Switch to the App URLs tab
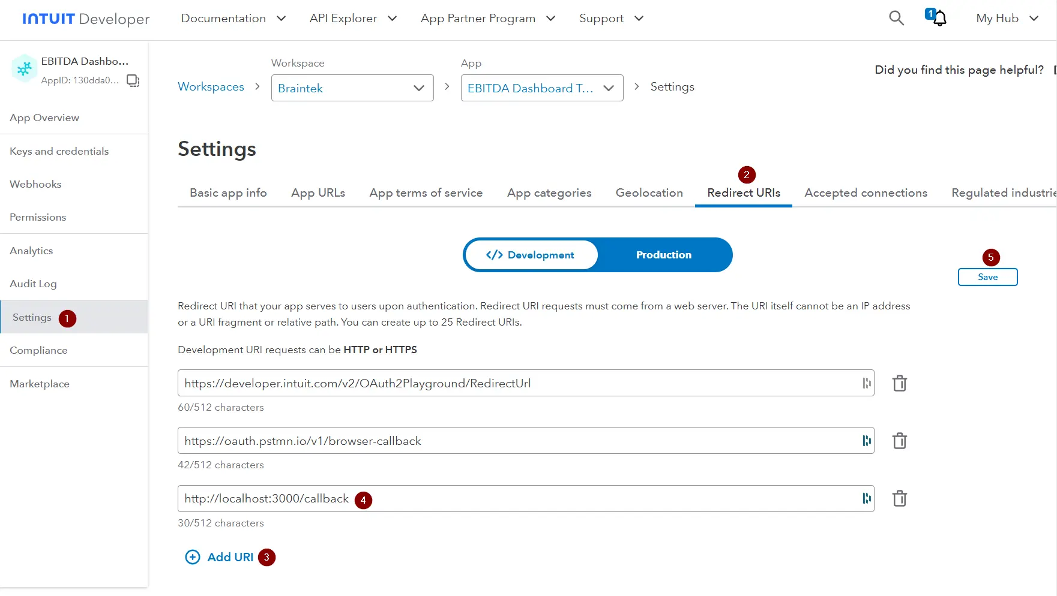This screenshot has width=1057, height=596. point(318,192)
